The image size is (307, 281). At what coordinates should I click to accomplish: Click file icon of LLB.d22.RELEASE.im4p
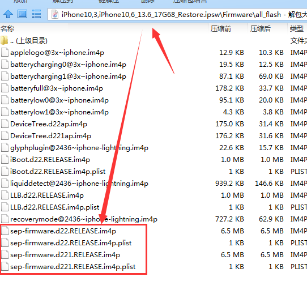5,195
